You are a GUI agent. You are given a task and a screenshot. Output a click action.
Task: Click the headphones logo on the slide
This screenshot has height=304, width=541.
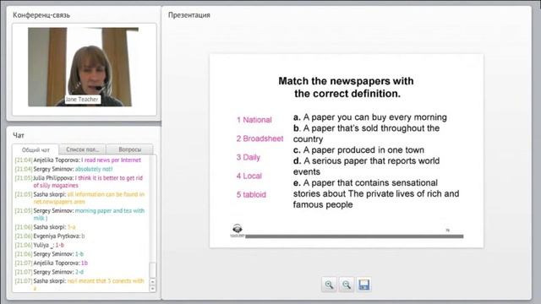(x=238, y=231)
